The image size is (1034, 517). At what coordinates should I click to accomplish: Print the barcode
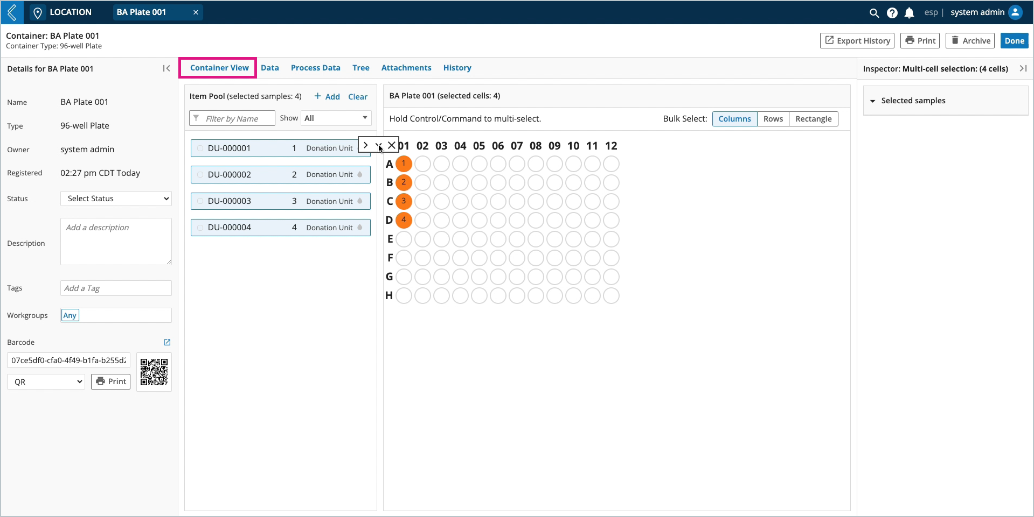(x=110, y=381)
